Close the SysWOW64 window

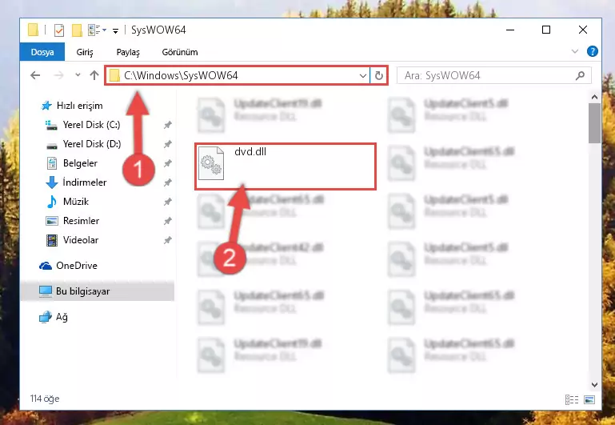point(583,30)
